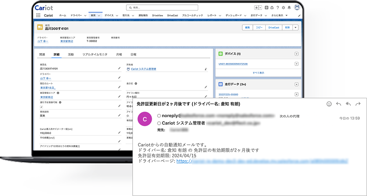367x196 pixels.
Task: Click the 編集 button
Action: (247, 27)
